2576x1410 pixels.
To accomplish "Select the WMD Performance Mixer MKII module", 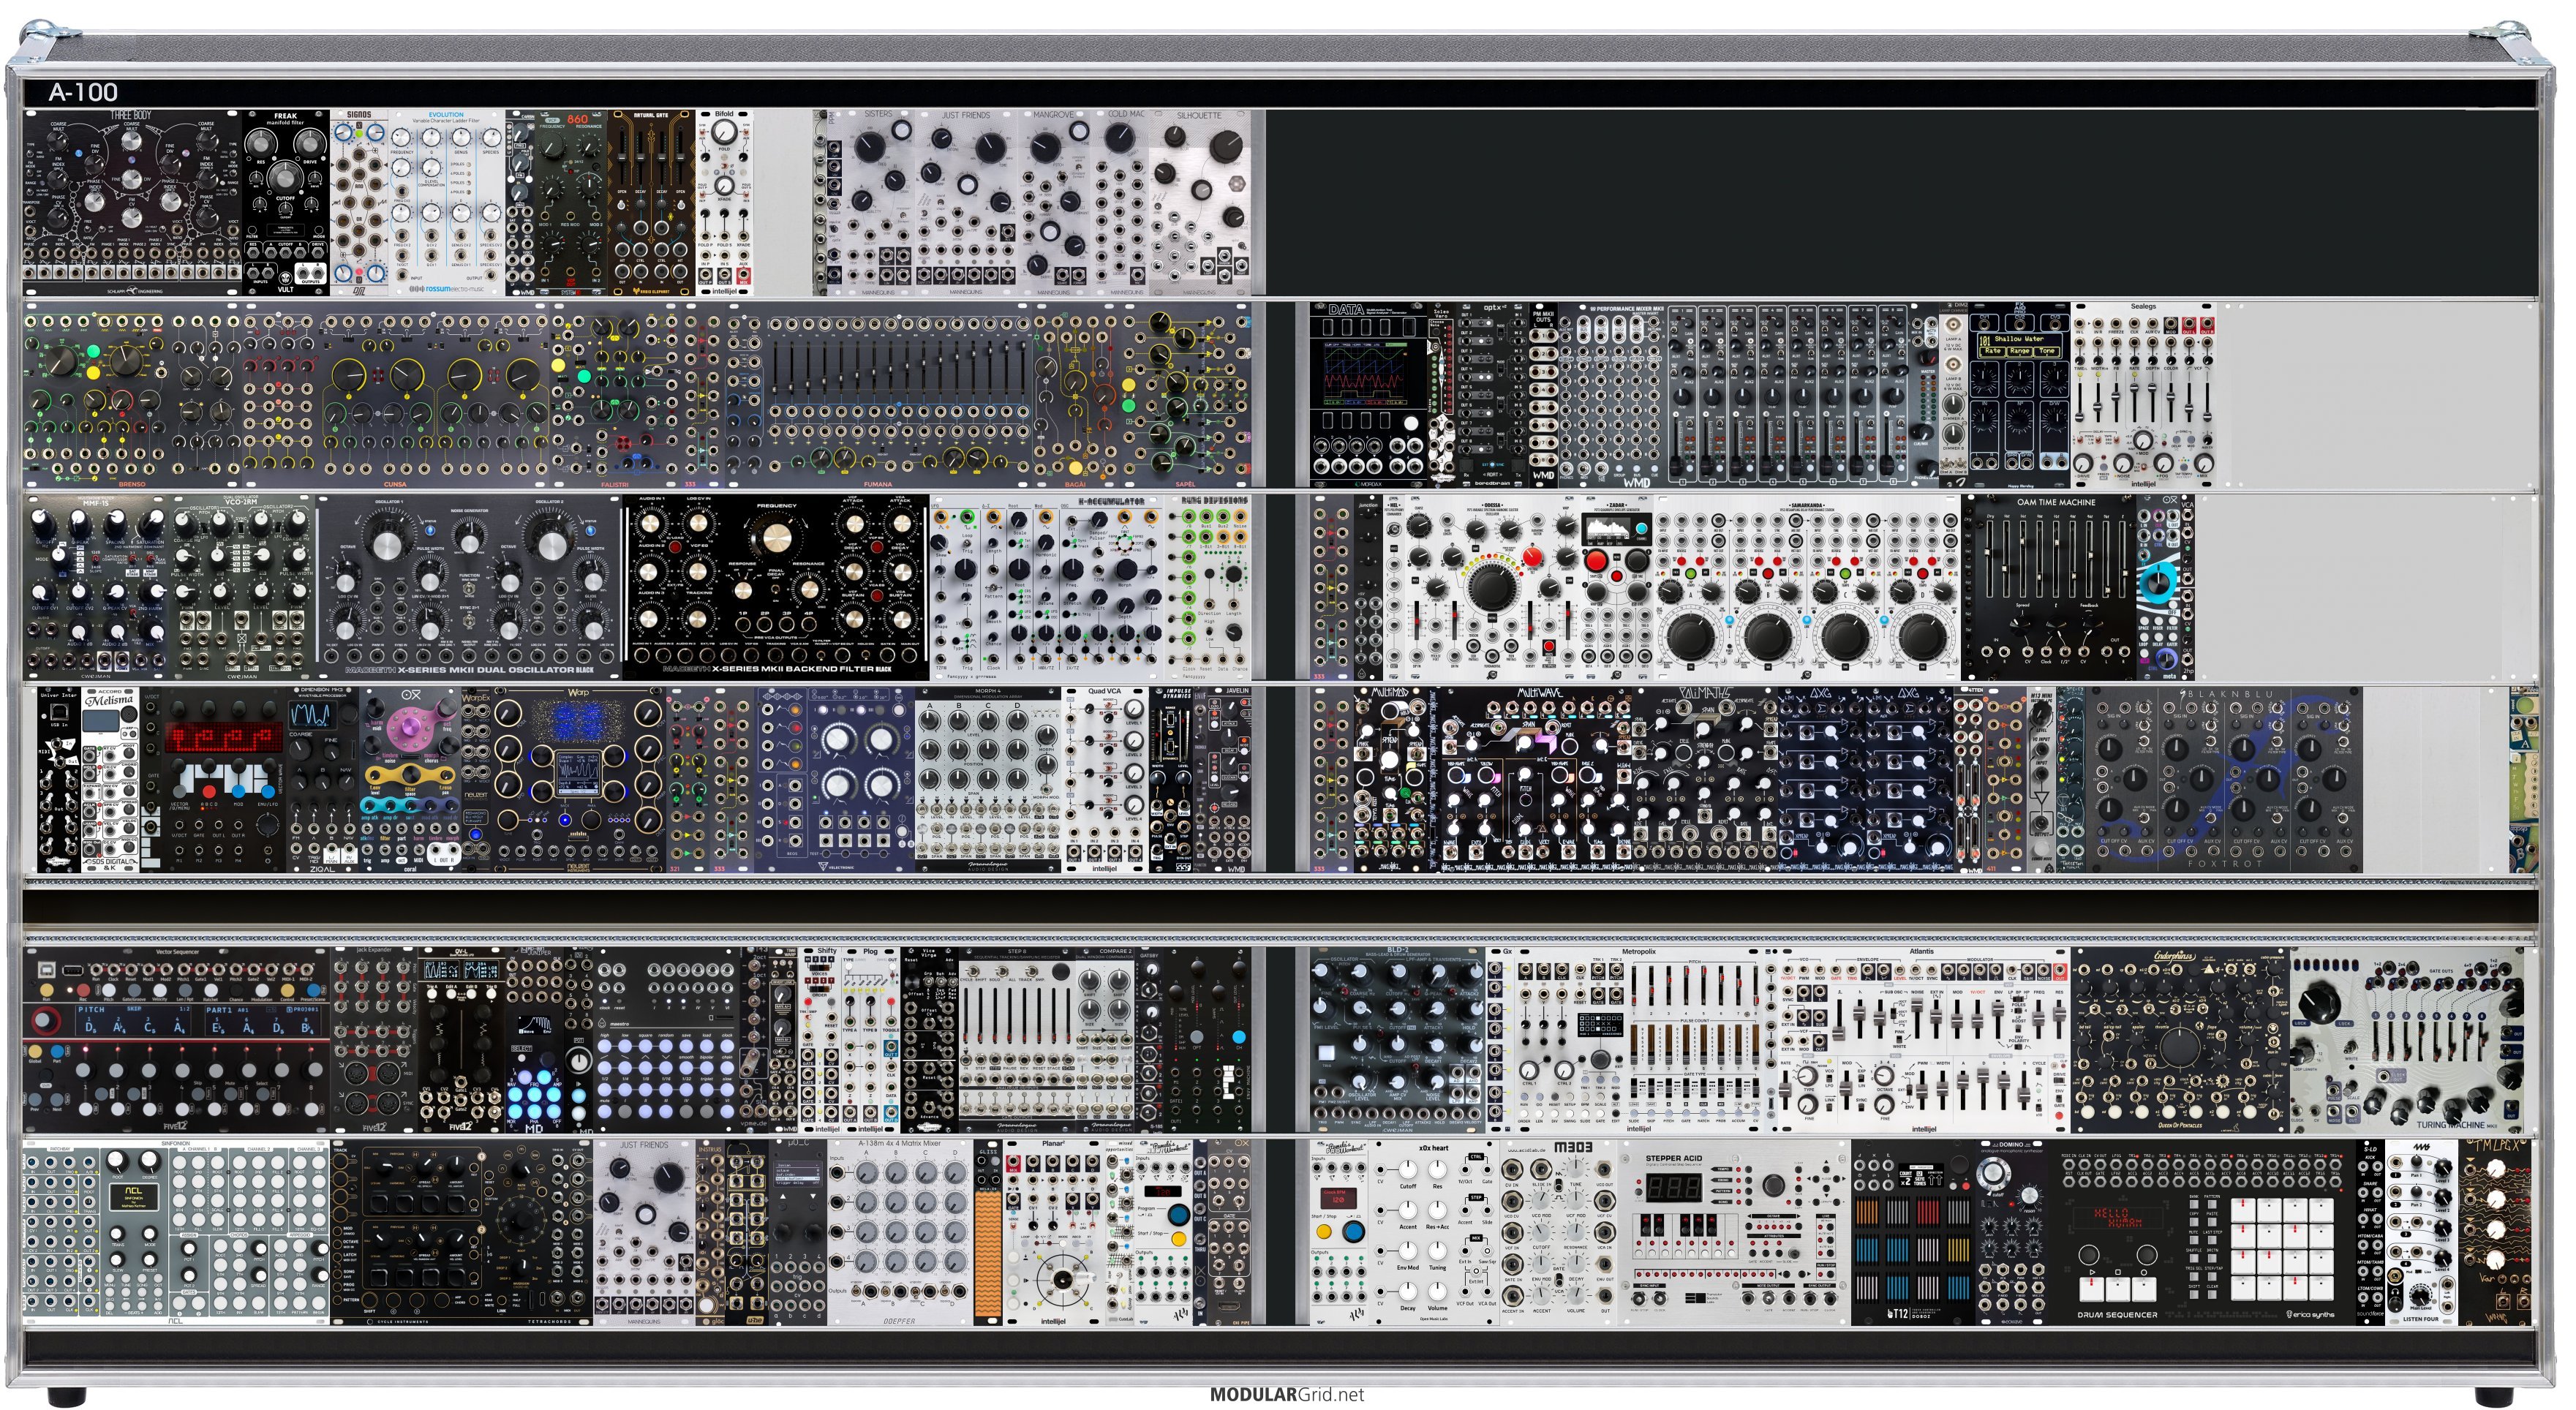I will point(1750,396).
